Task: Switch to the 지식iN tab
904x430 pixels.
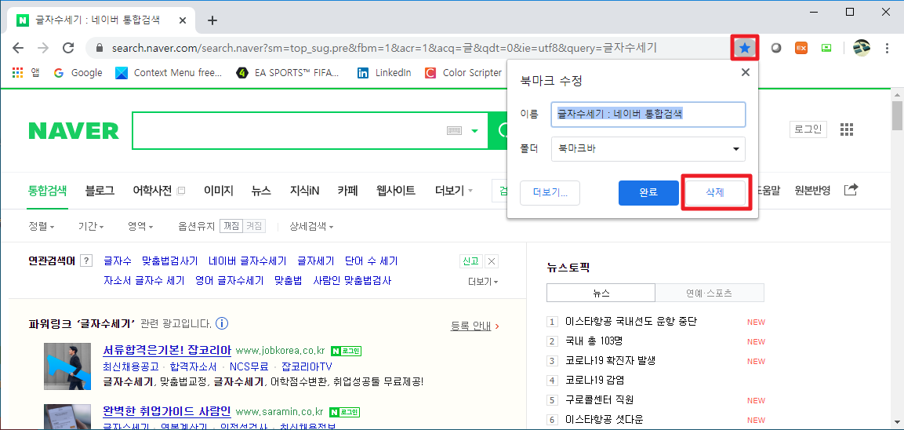Action: [304, 191]
